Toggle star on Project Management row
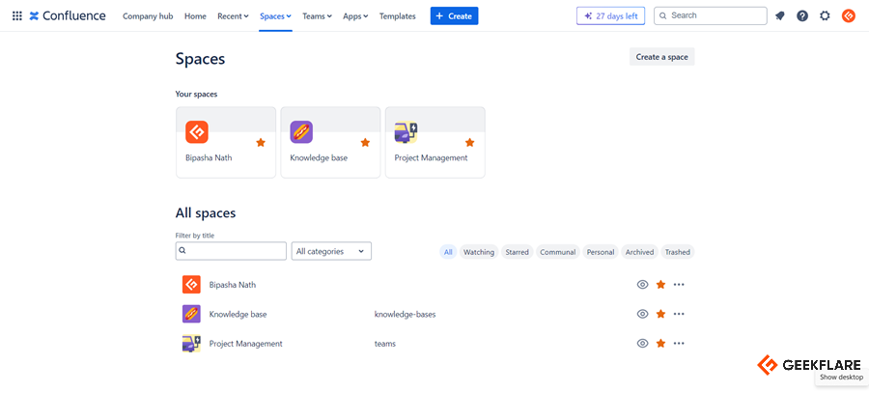The image size is (869, 393). (660, 343)
